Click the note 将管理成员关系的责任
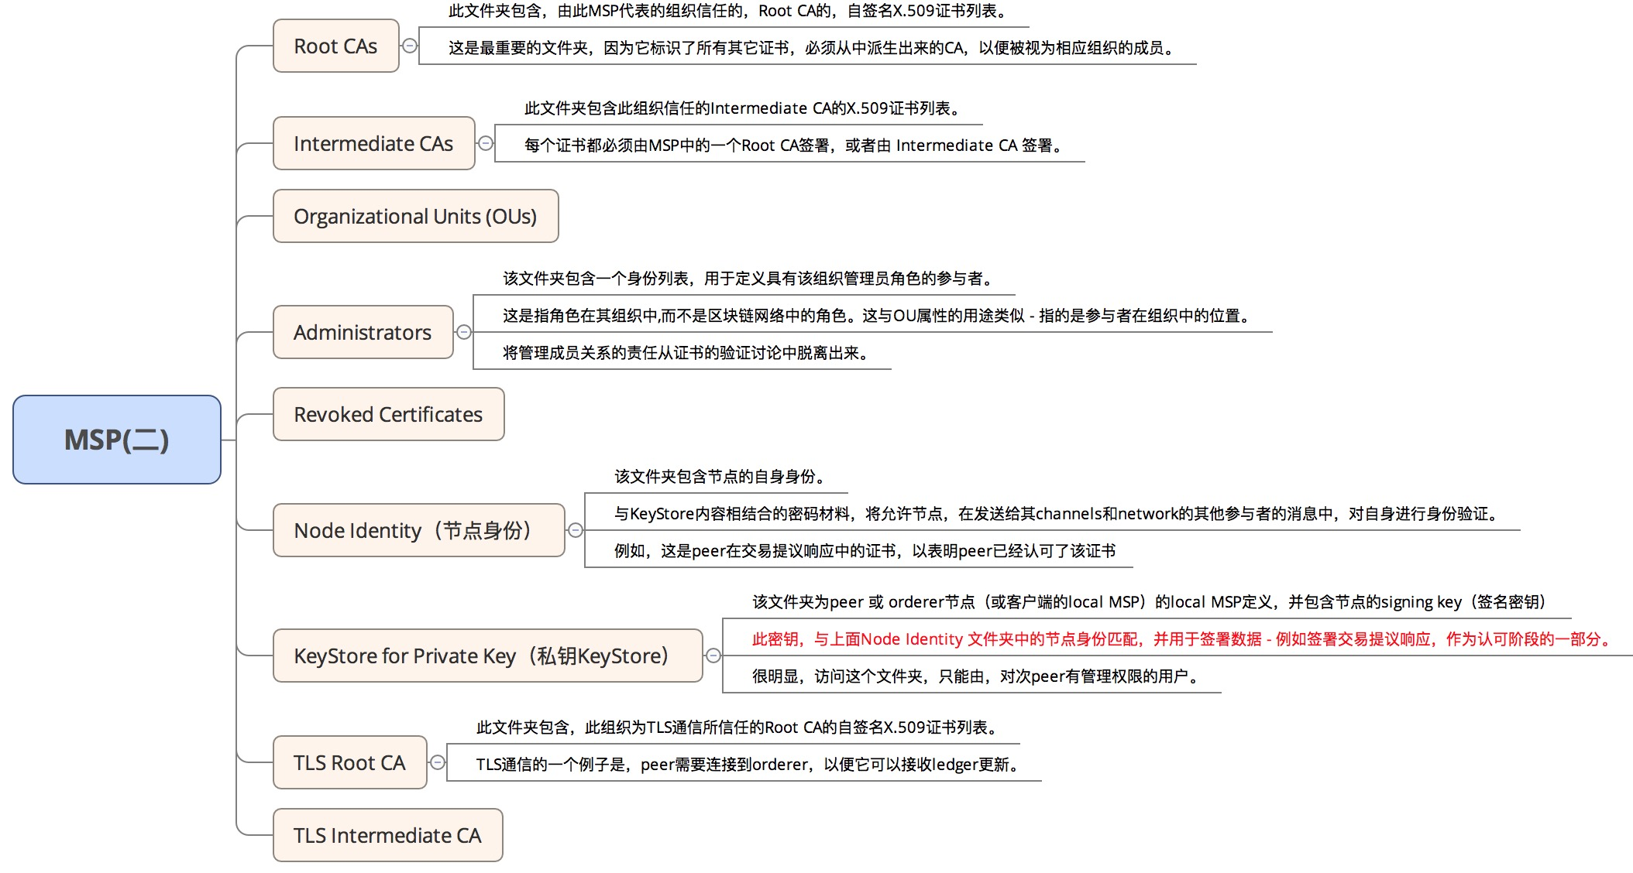The height and width of the screenshot is (873, 1633). click(685, 353)
